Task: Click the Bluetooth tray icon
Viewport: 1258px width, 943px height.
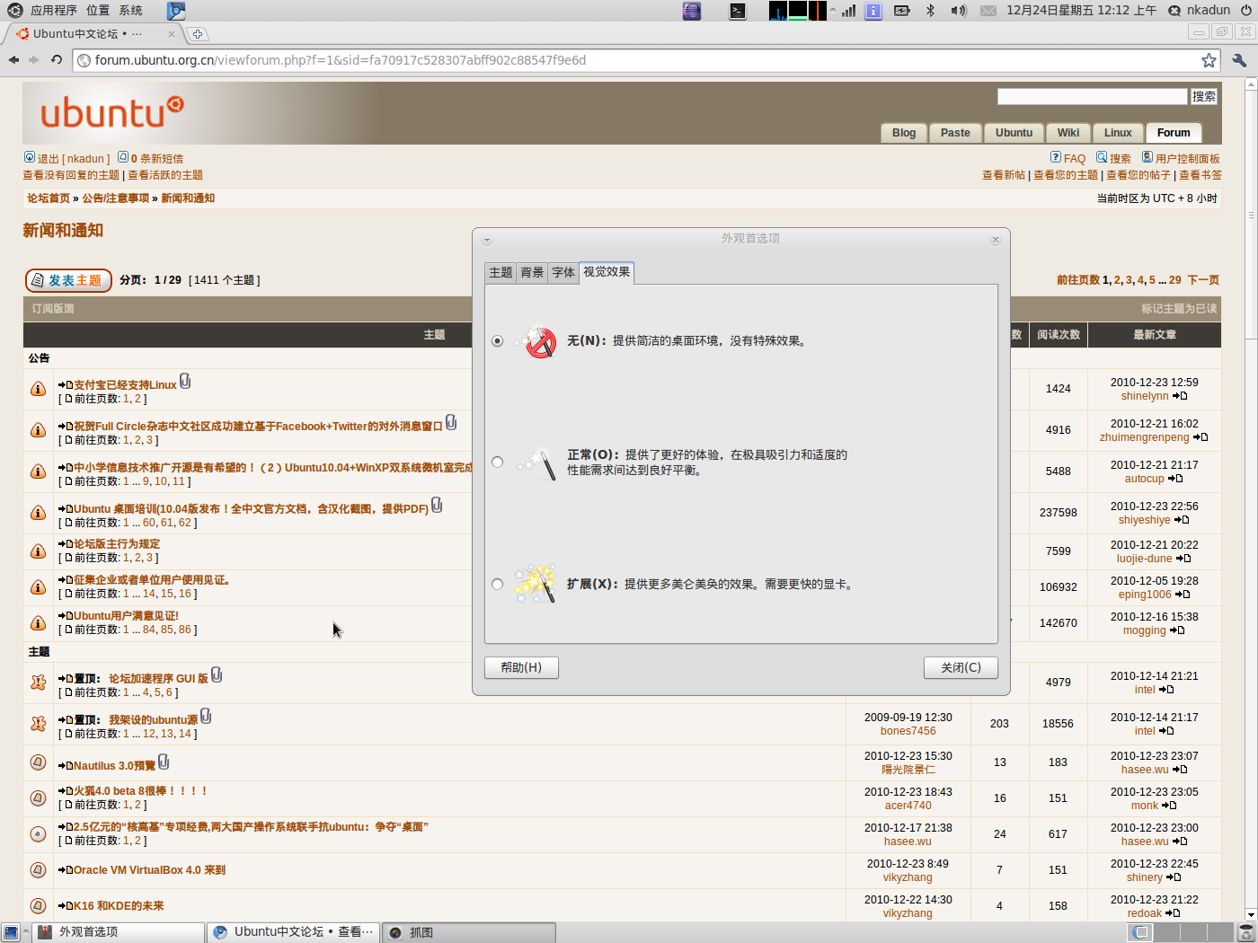Action: tap(931, 11)
